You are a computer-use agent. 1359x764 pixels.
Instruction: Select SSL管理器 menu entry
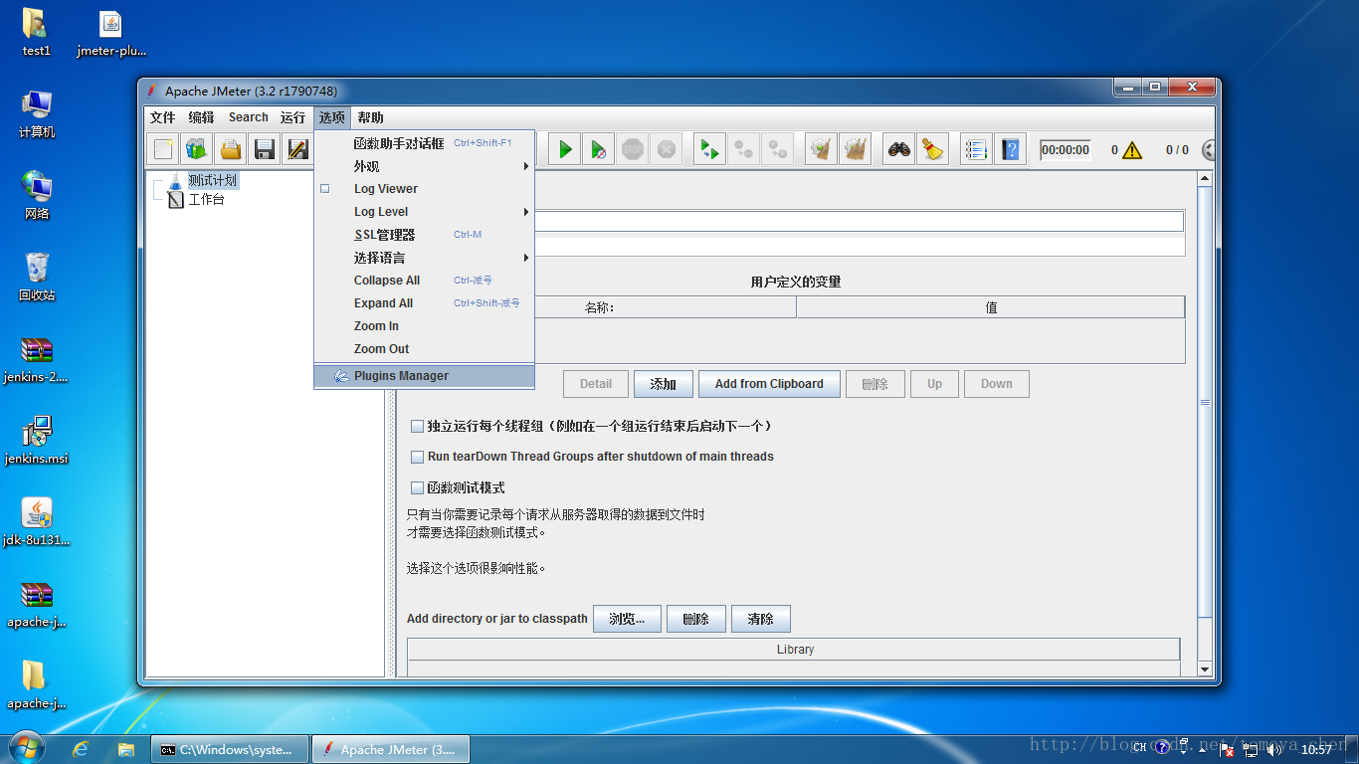(x=425, y=235)
